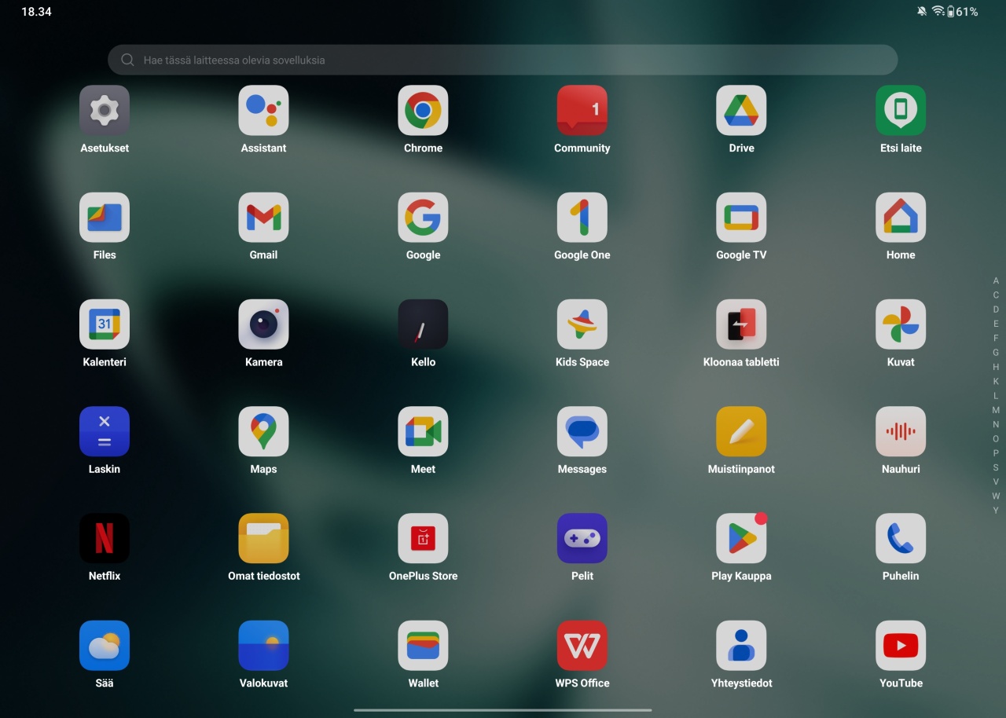1006x718 pixels.
Task: Tap the muted notifications bell icon
Action: [x=922, y=12]
